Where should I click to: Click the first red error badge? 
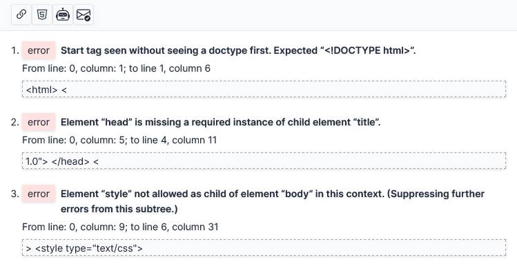click(39, 50)
